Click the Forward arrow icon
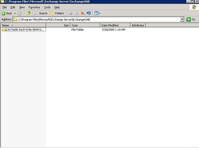The image size is (199, 148). [19, 13]
